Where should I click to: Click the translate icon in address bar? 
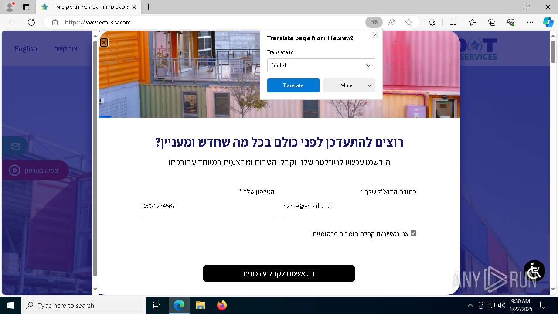coord(374,22)
